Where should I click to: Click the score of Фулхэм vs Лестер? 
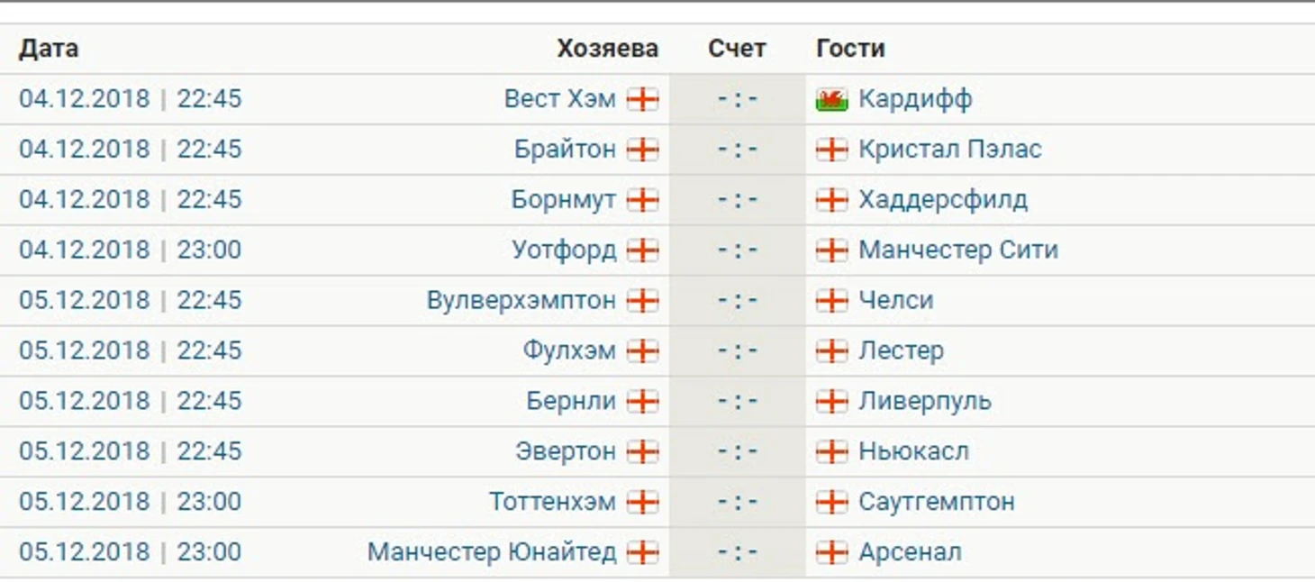[738, 350]
